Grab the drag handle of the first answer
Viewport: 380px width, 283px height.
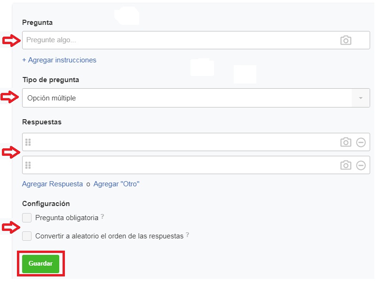[x=28, y=142]
